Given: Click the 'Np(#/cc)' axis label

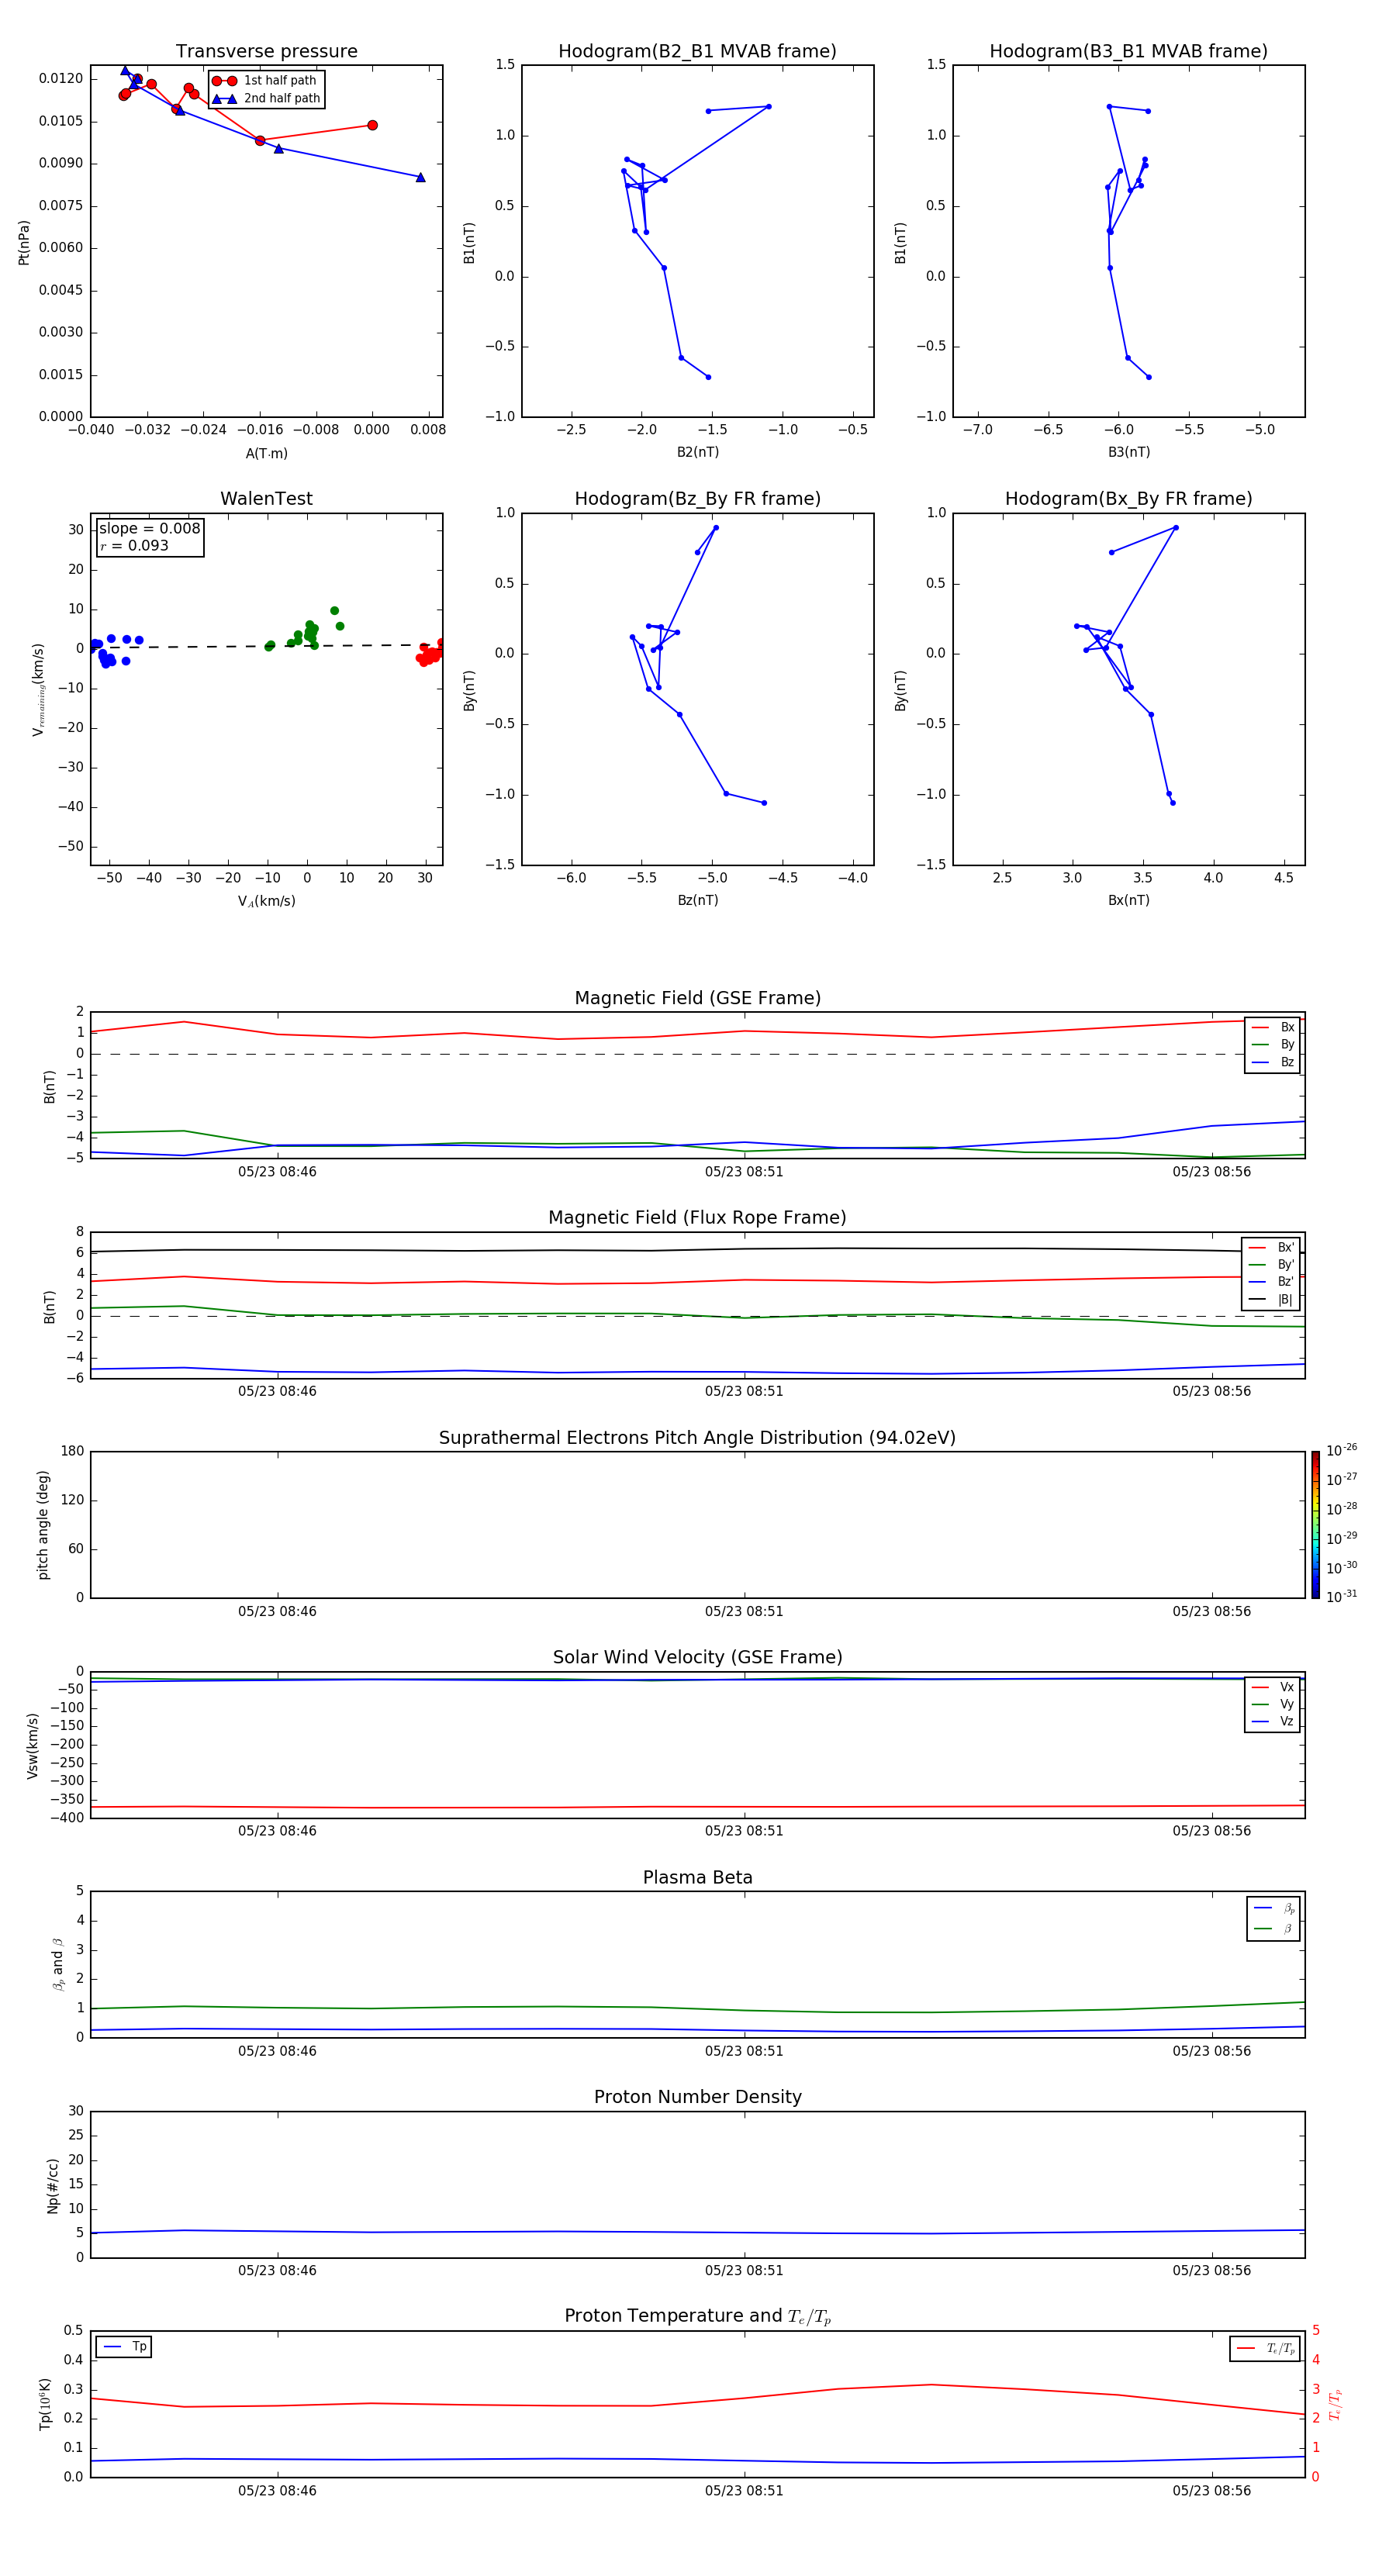Looking at the screenshot, I should pyautogui.click(x=53, y=2185).
